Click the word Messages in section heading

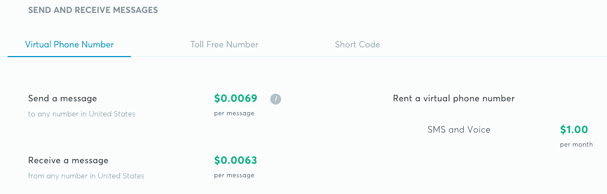(x=135, y=10)
